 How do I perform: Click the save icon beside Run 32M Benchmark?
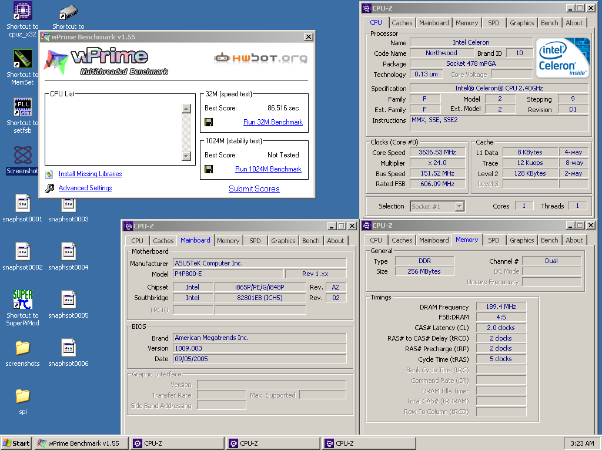pos(209,122)
